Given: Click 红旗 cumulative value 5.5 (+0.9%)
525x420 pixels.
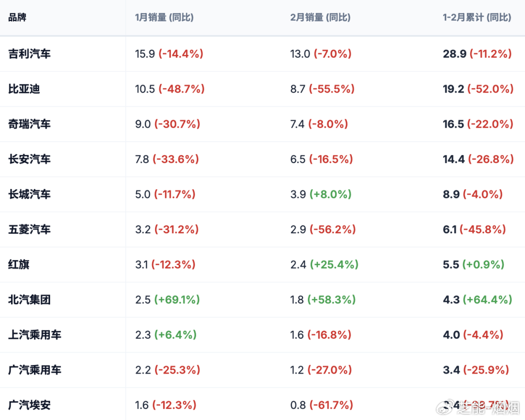Looking at the screenshot, I should point(473,264).
